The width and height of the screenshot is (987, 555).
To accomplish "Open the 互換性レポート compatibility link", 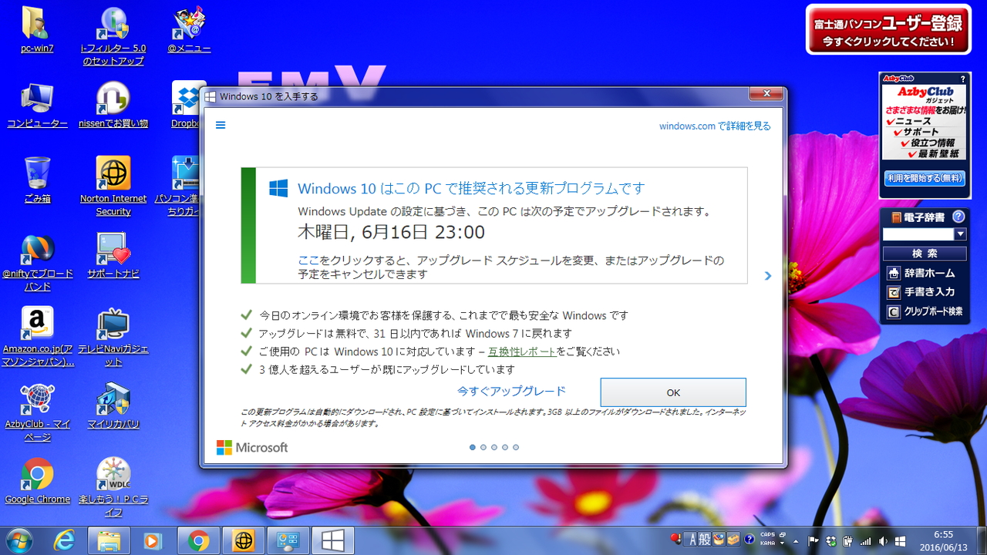I will click(522, 351).
